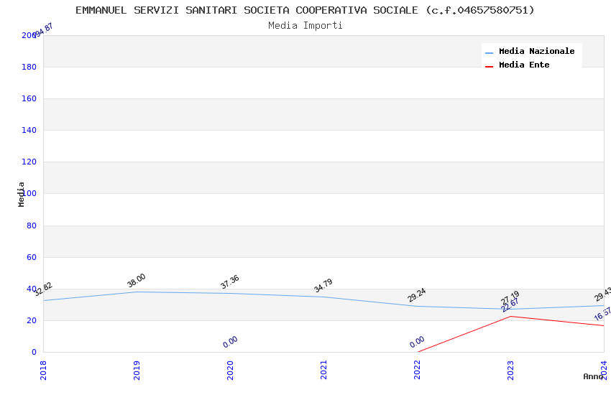
Task: Click the 2020 x-axis year label
Action: coord(230,370)
